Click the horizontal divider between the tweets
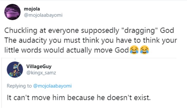The height and width of the screenshot is (108, 187). [x=89, y=58]
